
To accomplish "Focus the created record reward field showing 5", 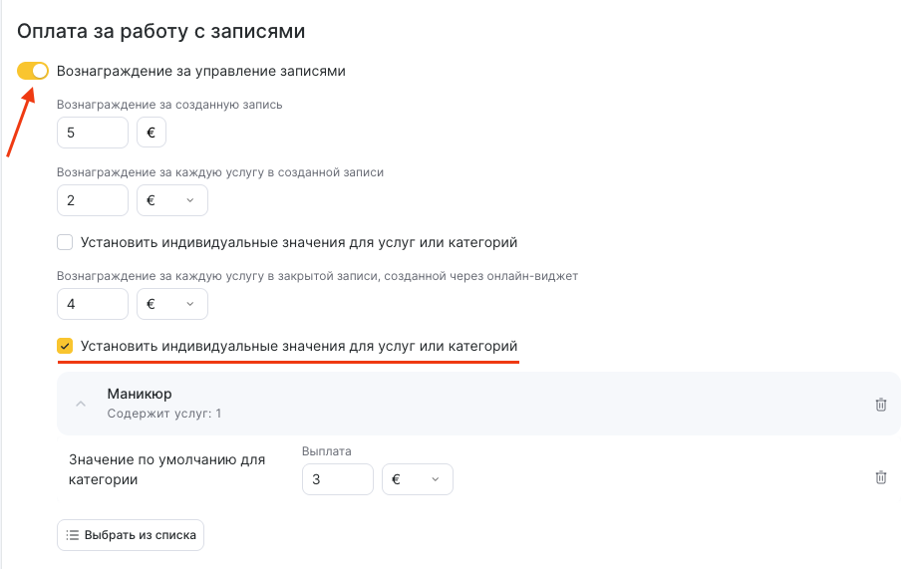I will point(93,133).
